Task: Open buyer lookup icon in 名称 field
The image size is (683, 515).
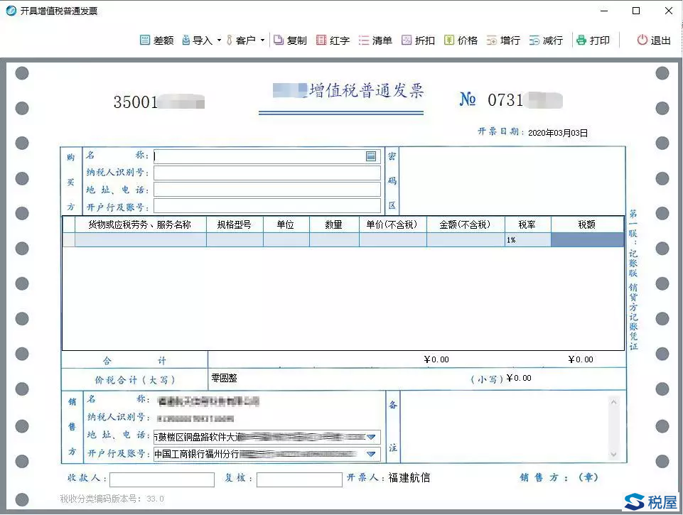Action: point(371,156)
